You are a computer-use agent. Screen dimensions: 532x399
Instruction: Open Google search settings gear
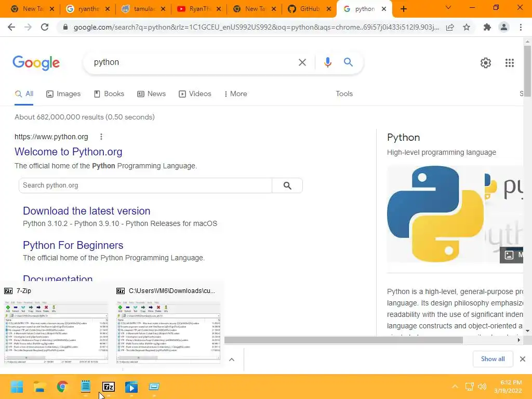[486, 63]
